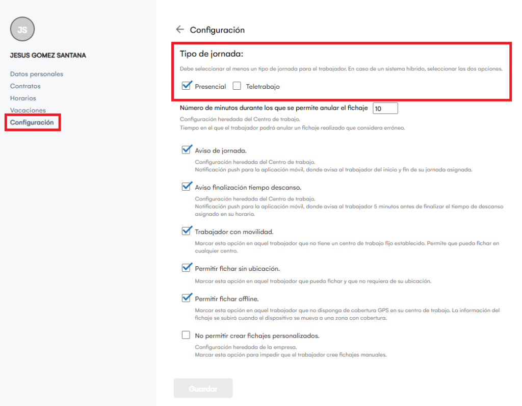Toggle Permitir fichar sin ubicación
522x406 pixels.
186,268
